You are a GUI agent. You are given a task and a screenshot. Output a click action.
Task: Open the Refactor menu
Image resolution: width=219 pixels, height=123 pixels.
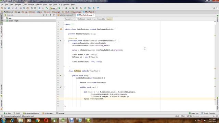pos(39,4)
